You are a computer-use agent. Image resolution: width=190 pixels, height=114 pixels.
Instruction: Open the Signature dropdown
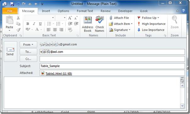click(120, 30)
